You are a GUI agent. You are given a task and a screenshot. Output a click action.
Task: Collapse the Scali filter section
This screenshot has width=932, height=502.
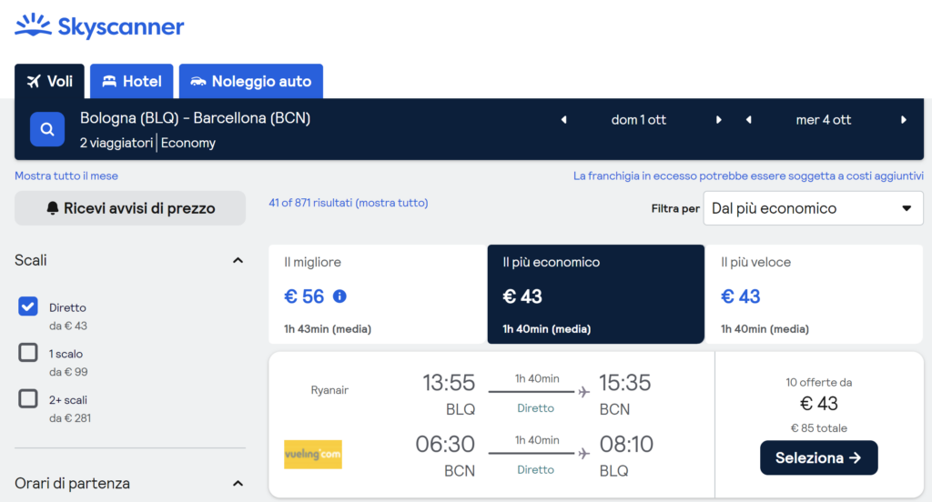pyautogui.click(x=238, y=261)
